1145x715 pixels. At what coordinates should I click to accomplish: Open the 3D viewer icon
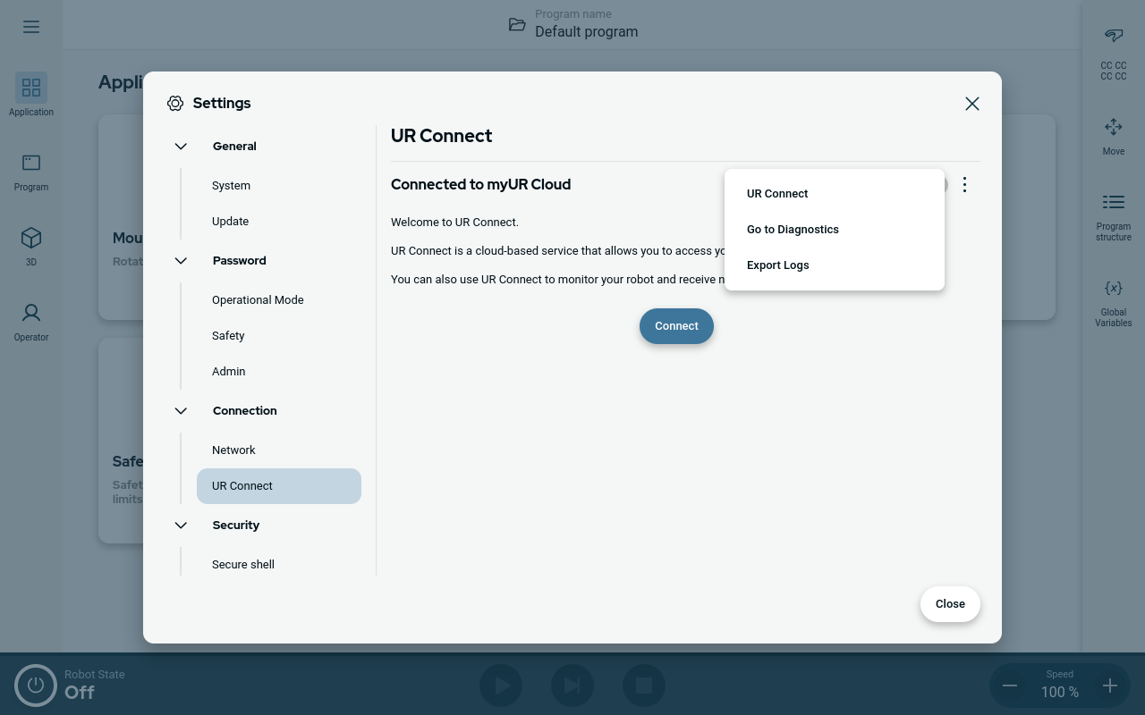(x=31, y=239)
